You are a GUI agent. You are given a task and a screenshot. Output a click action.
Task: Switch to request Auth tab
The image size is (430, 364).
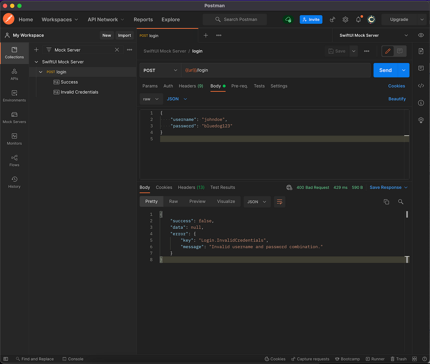pyautogui.click(x=168, y=86)
